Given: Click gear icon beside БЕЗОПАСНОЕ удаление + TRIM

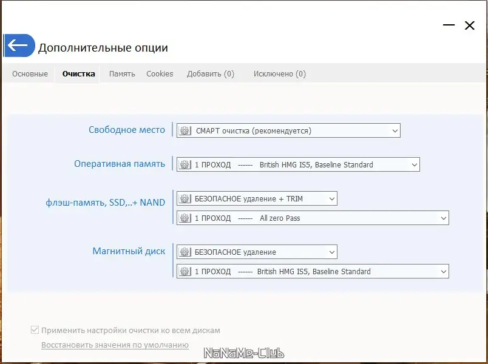Looking at the screenshot, I should 185,198.
